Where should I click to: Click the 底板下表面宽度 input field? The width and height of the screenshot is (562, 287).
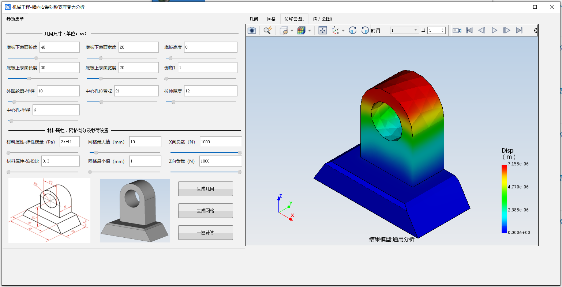click(x=139, y=47)
